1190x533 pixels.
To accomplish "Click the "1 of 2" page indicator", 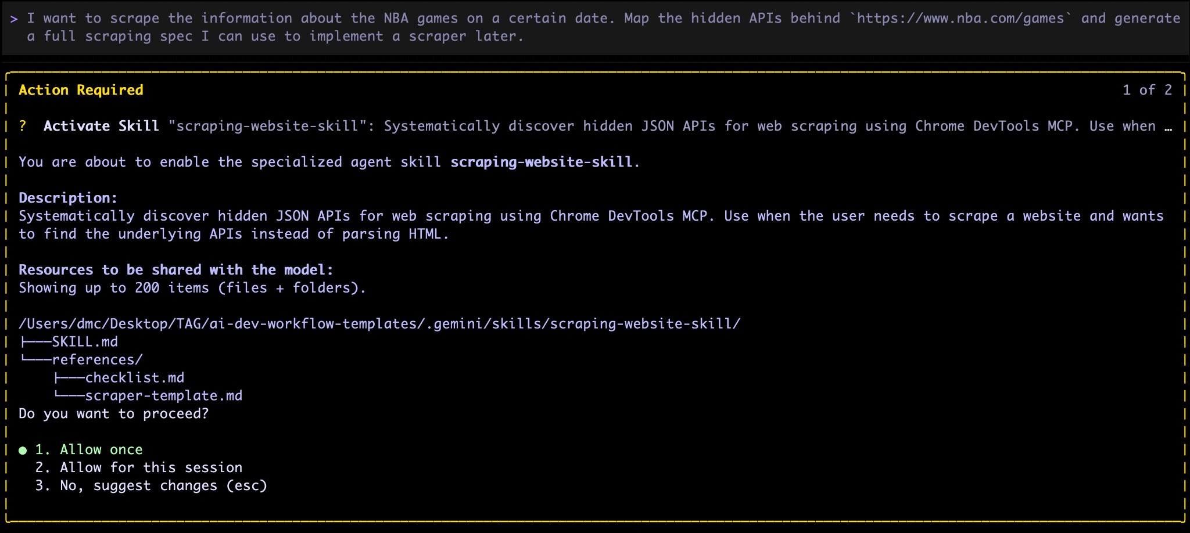I will (1146, 90).
